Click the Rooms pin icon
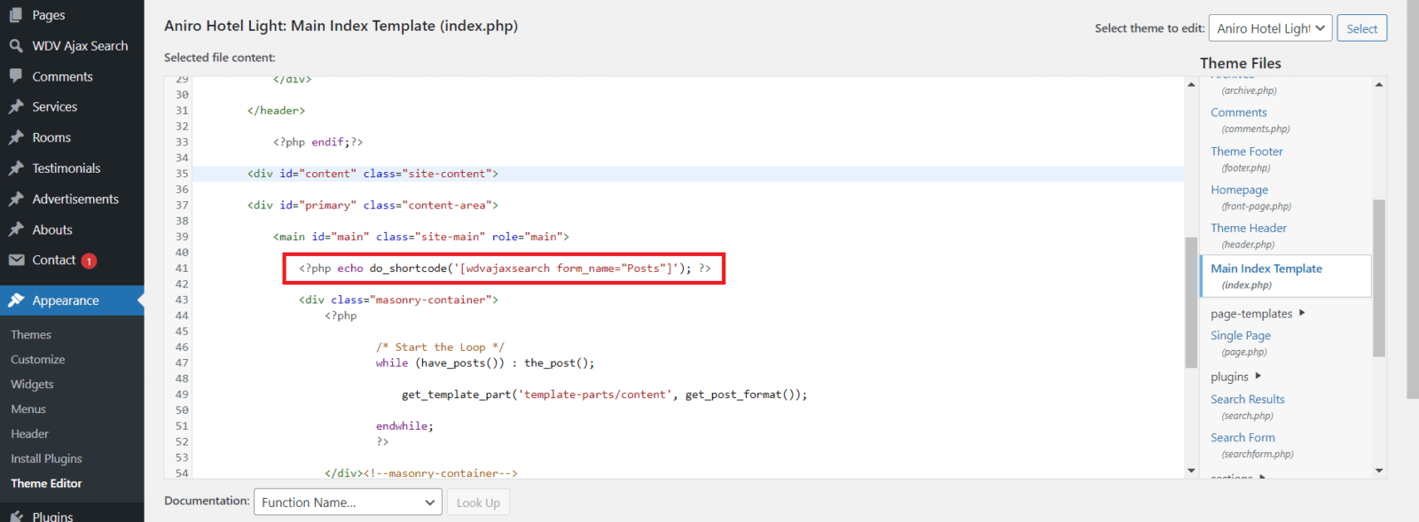The width and height of the screenshot is (1419, 522). [16, 137]
